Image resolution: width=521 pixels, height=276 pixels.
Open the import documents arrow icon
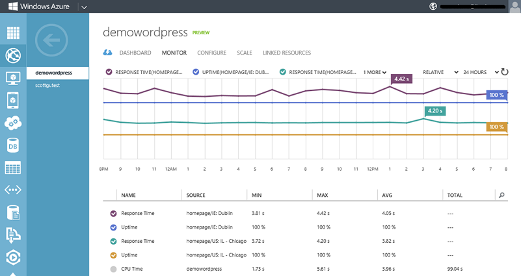tap(13, 235)
